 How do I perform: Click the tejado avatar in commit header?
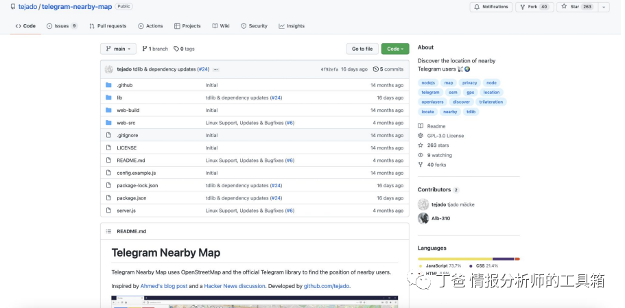click(109, 69)
